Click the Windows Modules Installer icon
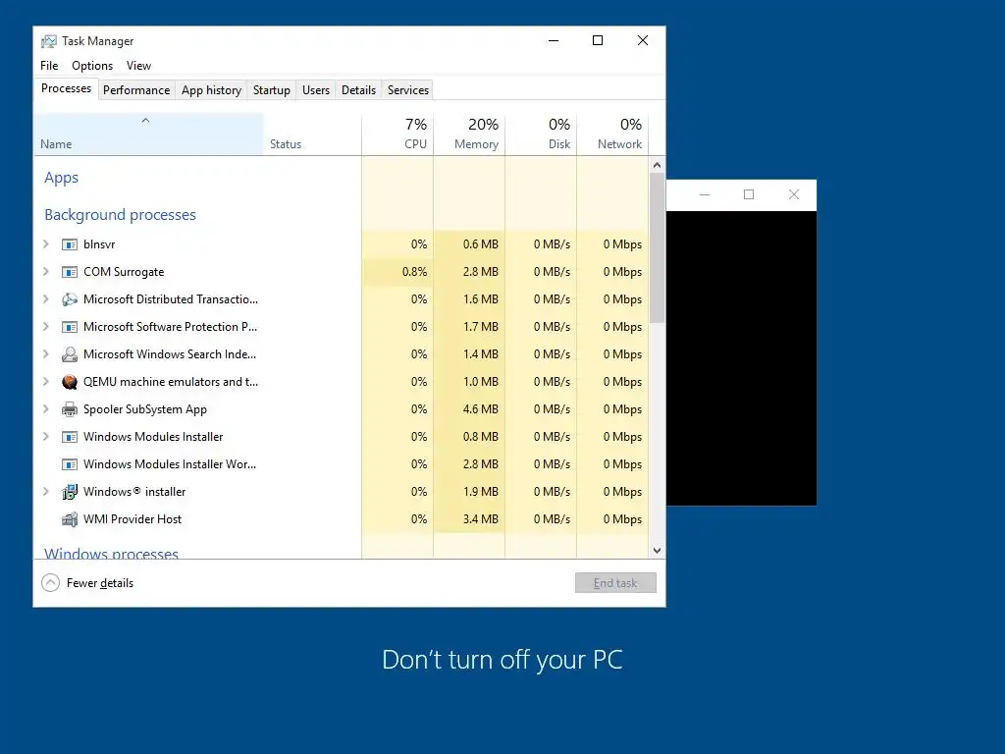The height and width of the screenshot is (754, 1005). 70,437
